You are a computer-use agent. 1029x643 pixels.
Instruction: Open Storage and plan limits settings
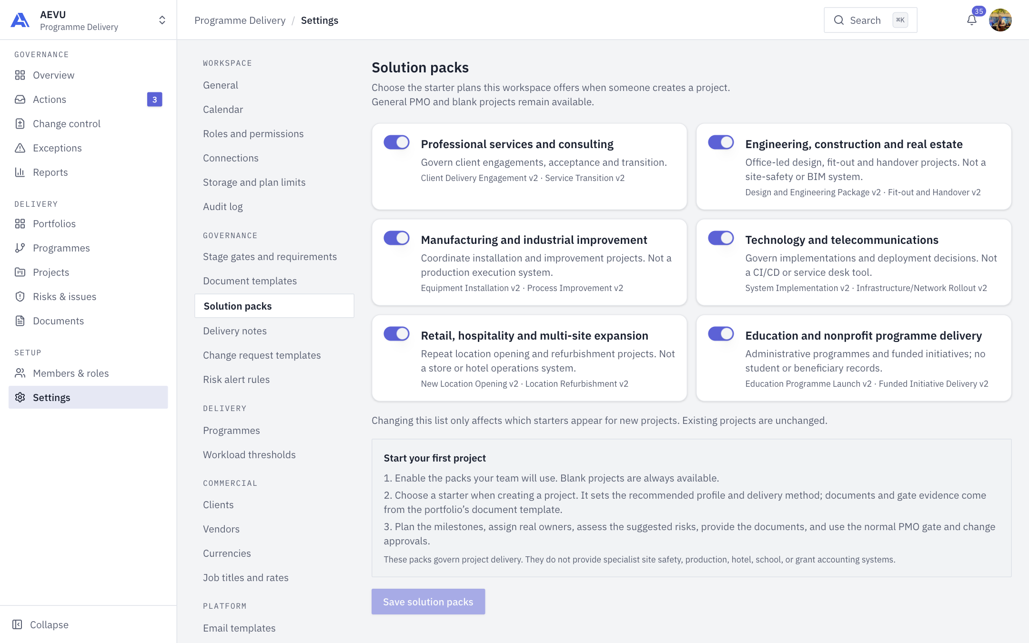click(254, 182)
